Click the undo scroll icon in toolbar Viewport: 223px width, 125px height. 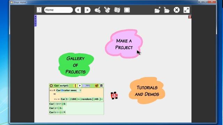point(117,10)
